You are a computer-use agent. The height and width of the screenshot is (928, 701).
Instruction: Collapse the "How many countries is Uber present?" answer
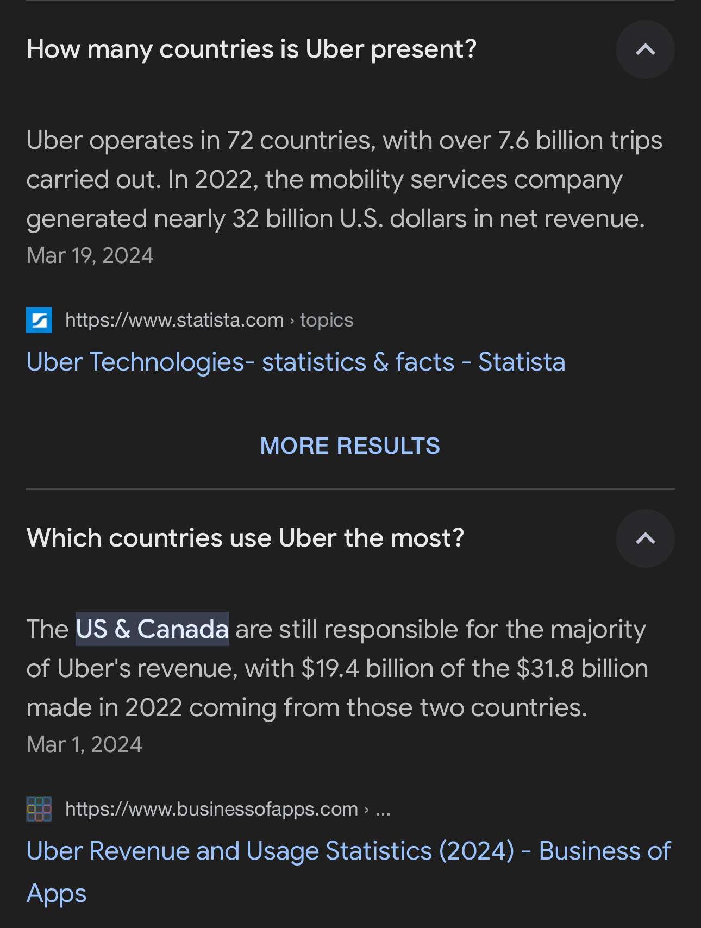pos(645,49)
